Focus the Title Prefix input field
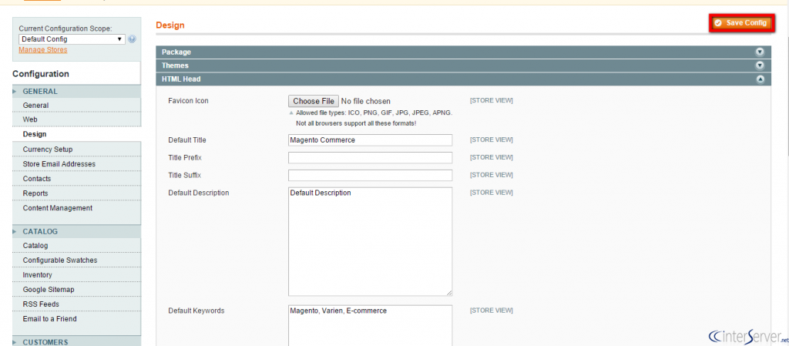The width and height of the screenshot is (789, 346). click(371, 158)
